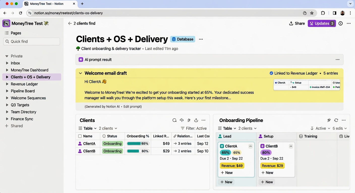Bookmark this page with the star icon
The width and height of the screenshot is (355, 193).
tap(312, 13)
